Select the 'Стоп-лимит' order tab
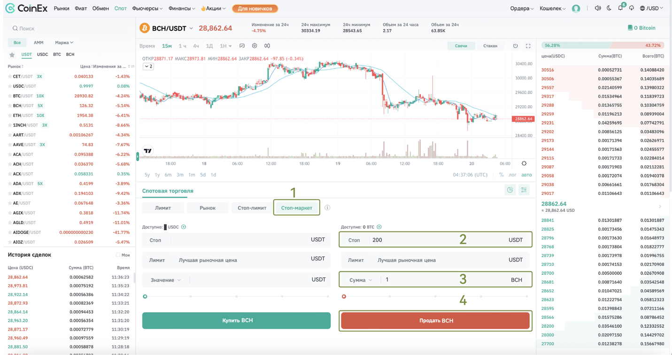This screenshot has width=672, height=355. click(252, 208)
